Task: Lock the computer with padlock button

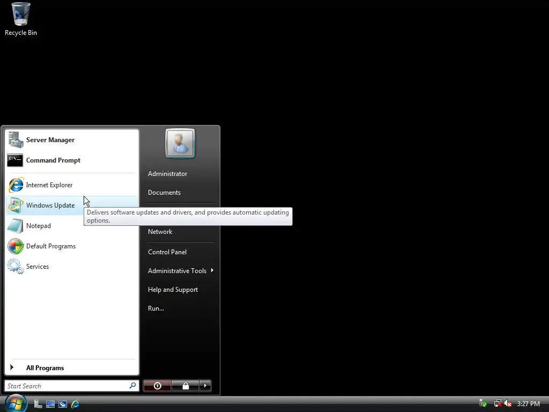Action: pos(185,386)
